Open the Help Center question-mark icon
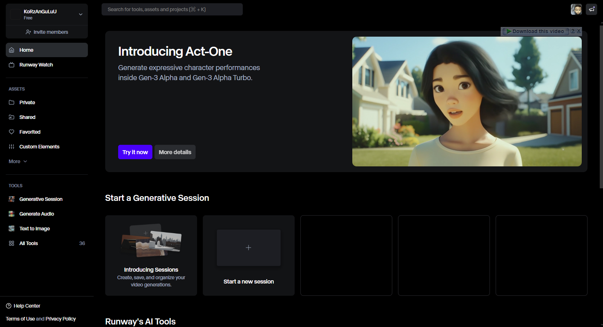Image resolution: width=603 pixels, height=327 pixels. (x=9, y=306)
